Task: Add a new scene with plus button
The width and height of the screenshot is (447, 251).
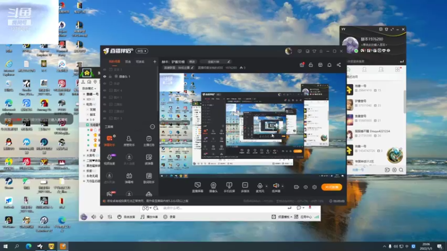Action: (x=155, y=61)
